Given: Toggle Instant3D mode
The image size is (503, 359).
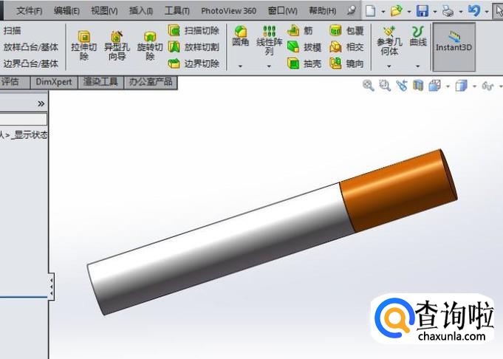Looking at the screenshot, I should (x=454, y=47).
